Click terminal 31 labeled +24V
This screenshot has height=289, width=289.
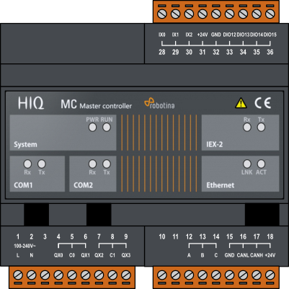pos(203,14)
